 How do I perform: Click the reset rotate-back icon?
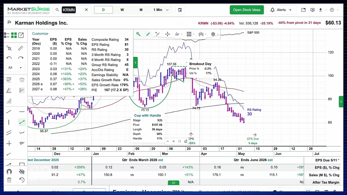22,180
